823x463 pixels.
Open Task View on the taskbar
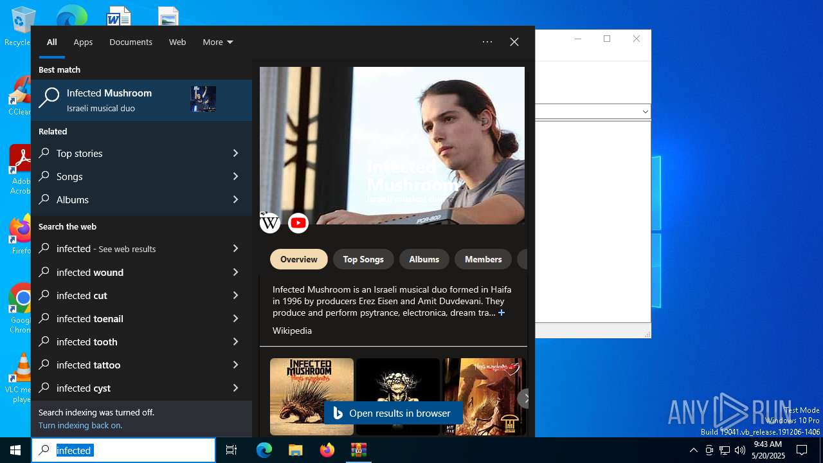pyautogui.click(x=231, y=450)
